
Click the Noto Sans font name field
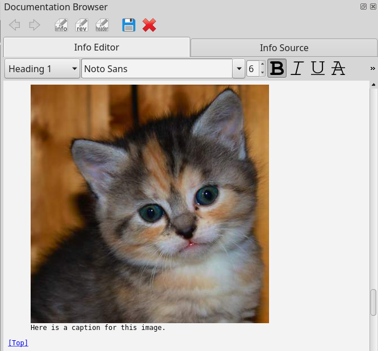157,69
